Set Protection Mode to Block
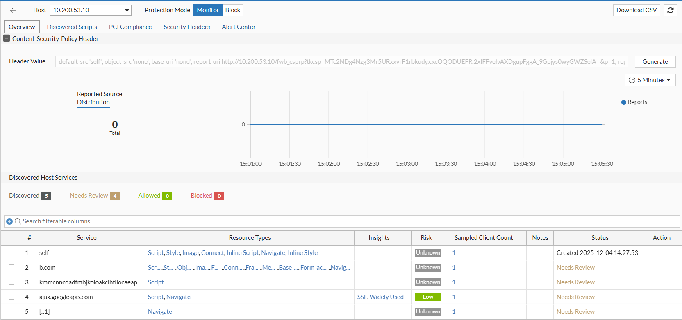Viewport: 682px width, 320px height. [233, 10]
